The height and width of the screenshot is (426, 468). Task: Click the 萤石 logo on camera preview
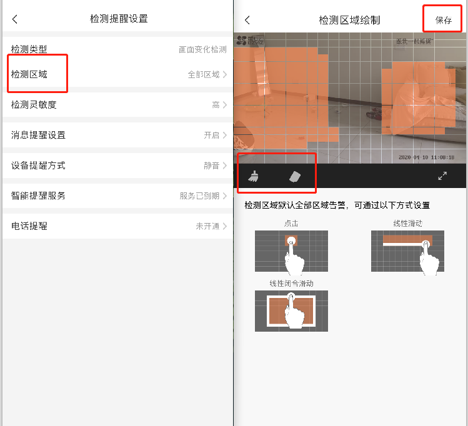click(249, 41)
